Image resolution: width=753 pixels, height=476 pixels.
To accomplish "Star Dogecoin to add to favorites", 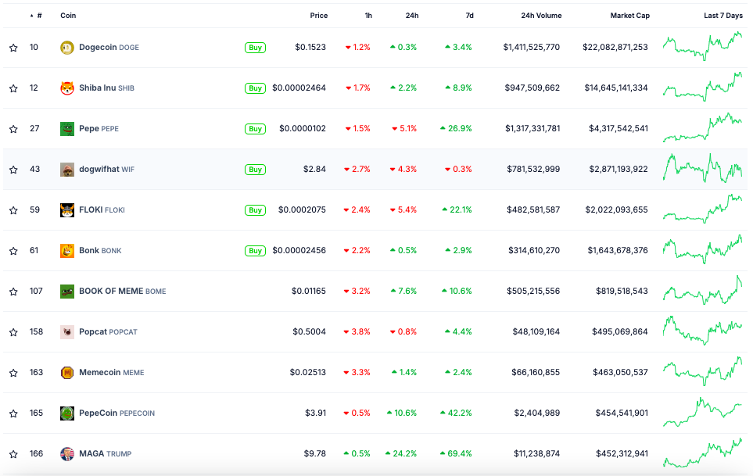I will [13, 48].
